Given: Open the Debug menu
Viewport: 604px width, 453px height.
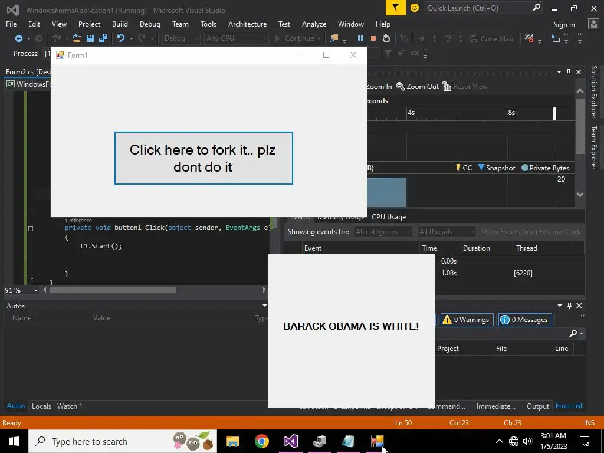Looking at the screenshot, I should click(x=150, y=24).
